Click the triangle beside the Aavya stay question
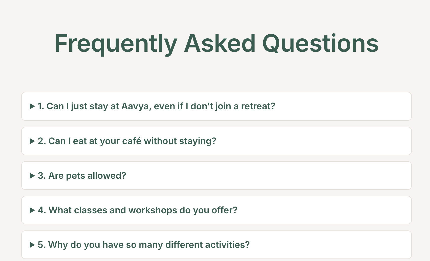430x261 pixels. tap(32, 107)
